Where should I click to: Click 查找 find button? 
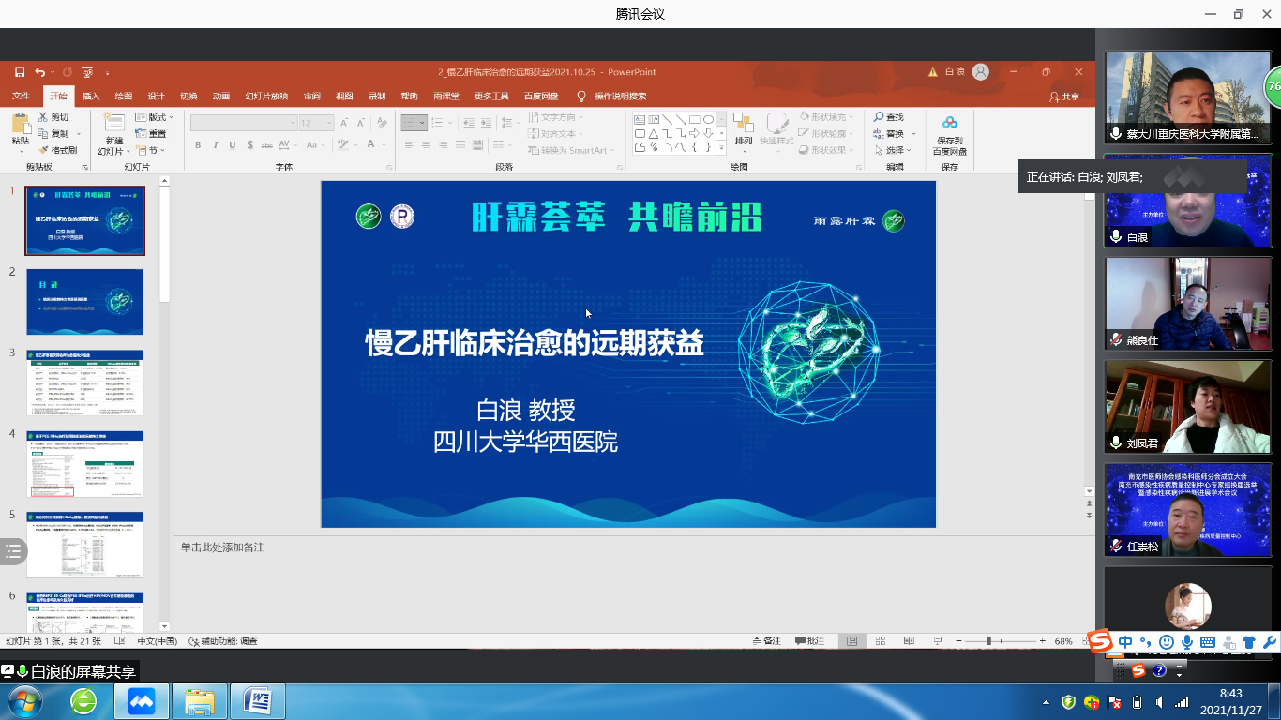[889, 117]
